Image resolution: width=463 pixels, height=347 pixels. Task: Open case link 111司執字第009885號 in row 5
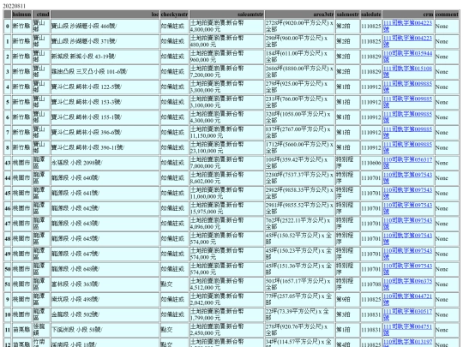[407, 102]
